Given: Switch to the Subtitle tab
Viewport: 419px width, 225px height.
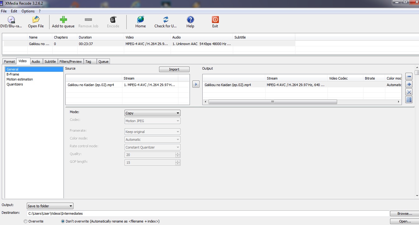Looking at the screenshot, I should coord(50,62).
